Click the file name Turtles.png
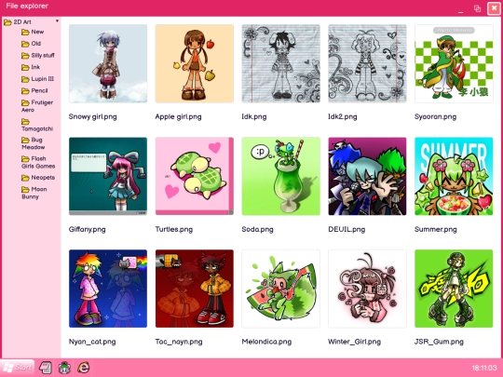This screenshot has width=503, height=377. click(x=174, y=230)
